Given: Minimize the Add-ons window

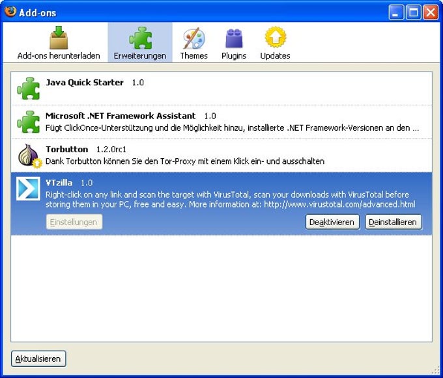Looking at the screenshot, I should tap(396, 12).
